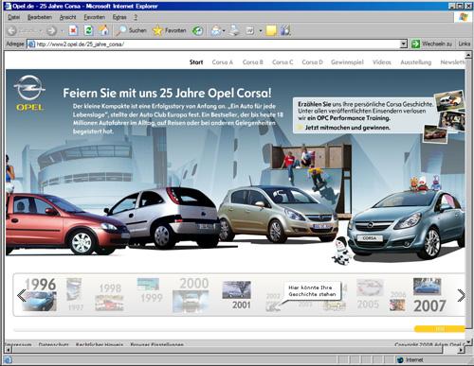The width and height of the screenshot is (474, 366).
Task: Open the ? help menu
Action: tap(136, 17)
